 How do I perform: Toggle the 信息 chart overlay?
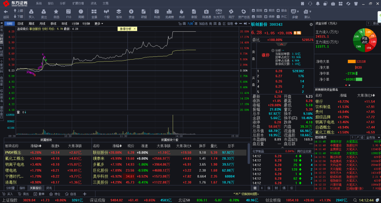tap(230, 23)
